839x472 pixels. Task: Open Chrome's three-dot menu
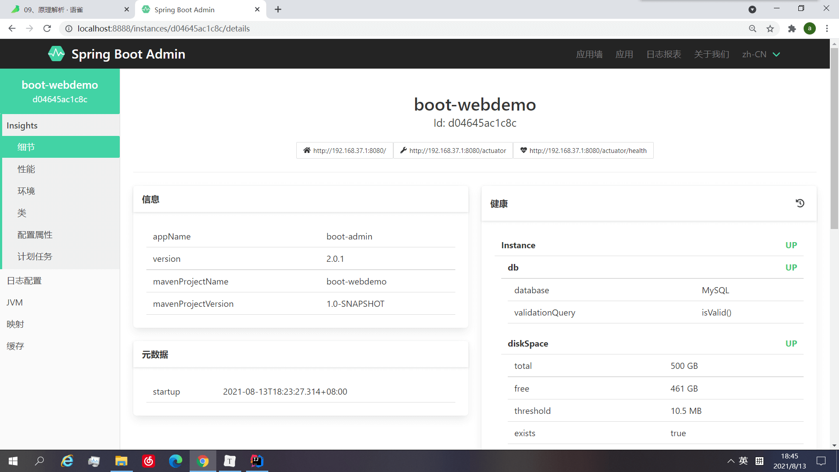click(x=827, y=28)
